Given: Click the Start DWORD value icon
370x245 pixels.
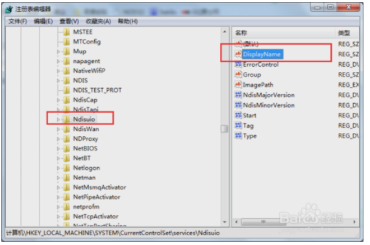Looking at the screenshot, I should tap(238, 115).
